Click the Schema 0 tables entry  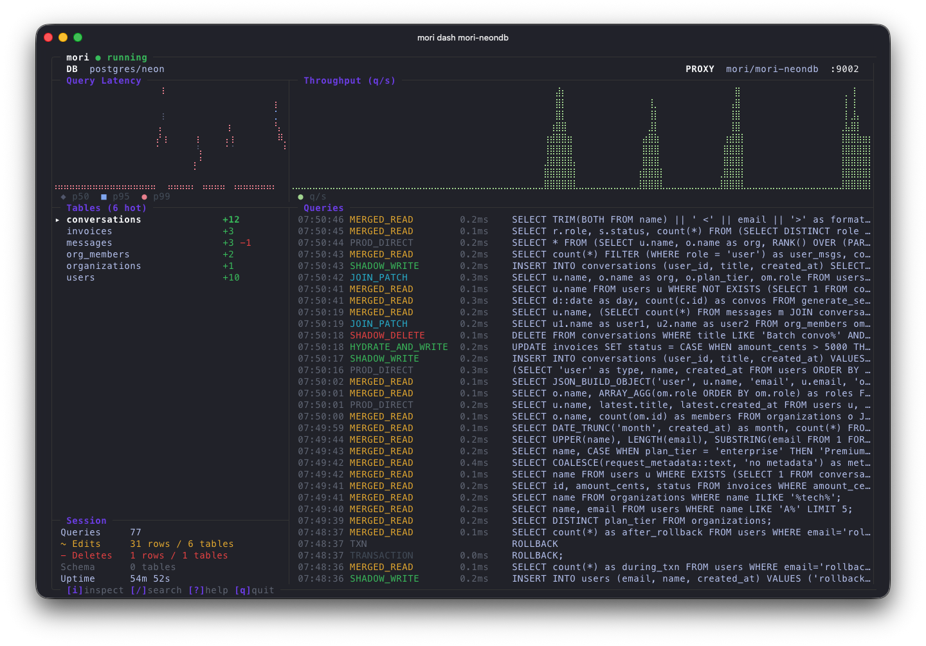click(x=118, y=568)
